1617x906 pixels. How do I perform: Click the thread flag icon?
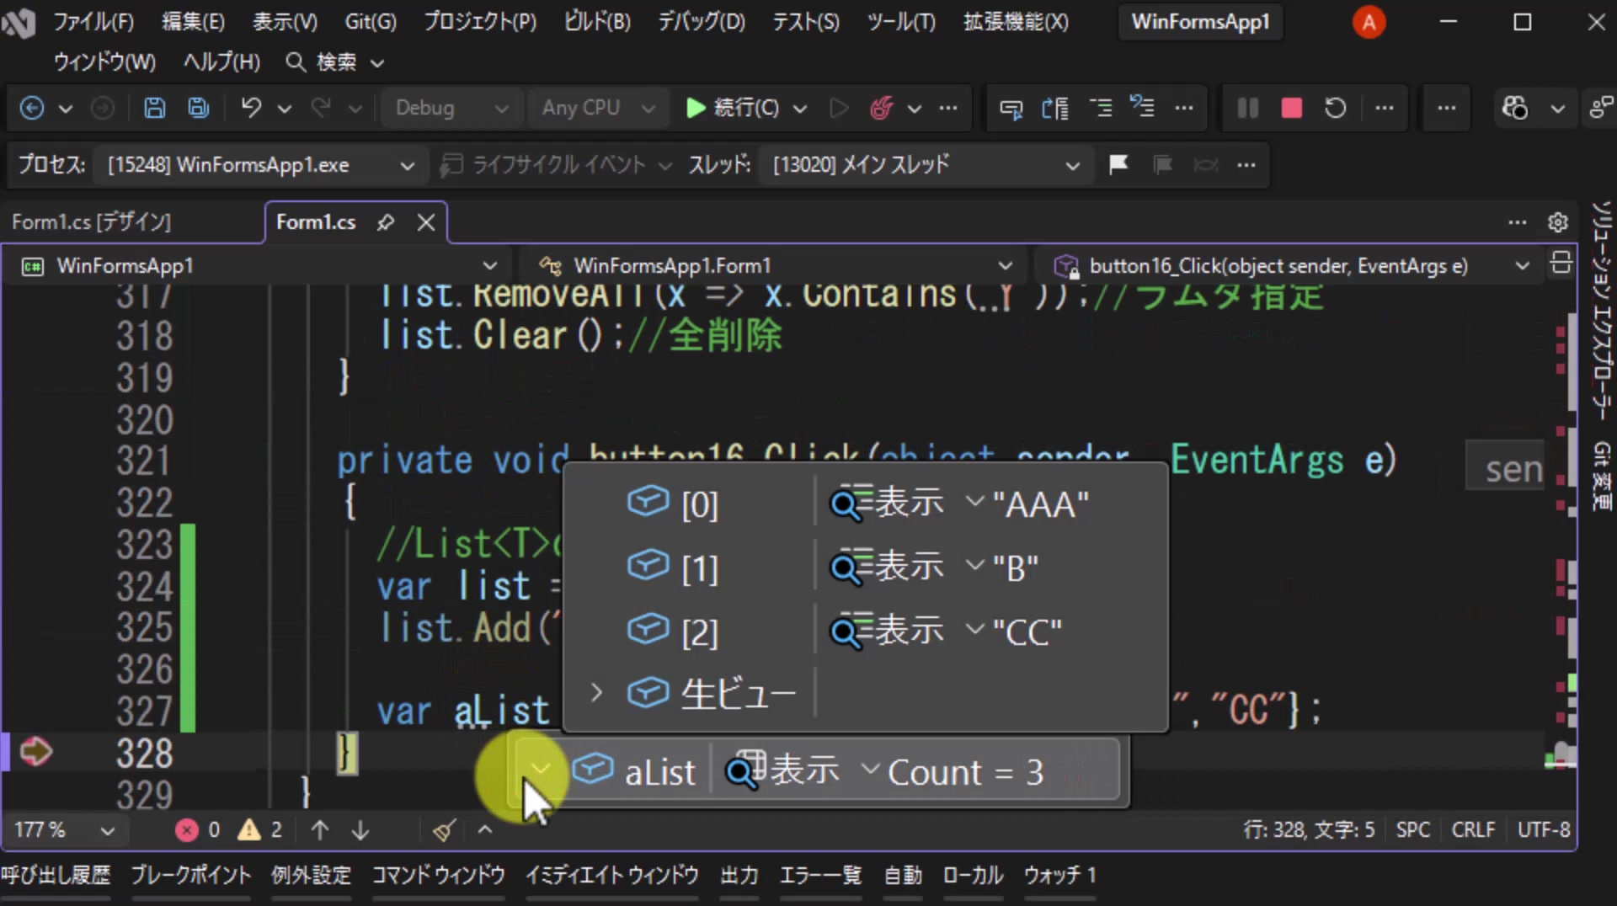(1118, 164)
